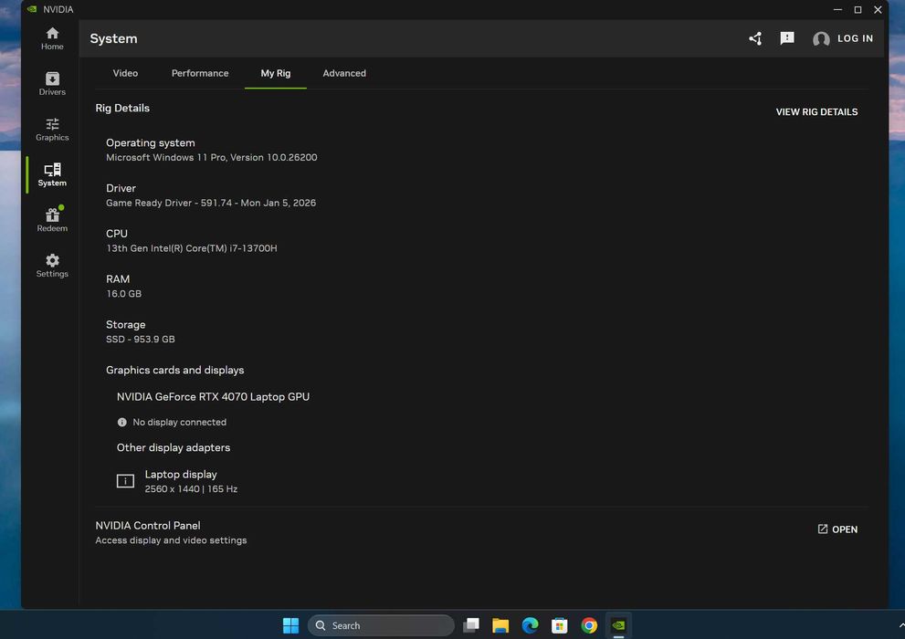Open Settings in the sidebar

click(x=52, y=266)
